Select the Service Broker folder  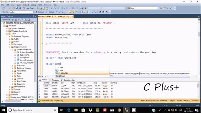tap(19, 87)
